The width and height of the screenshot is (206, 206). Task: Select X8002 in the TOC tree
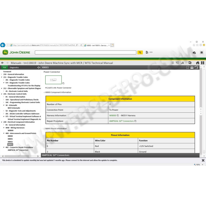pyautogui.click(x=10, y=142)
